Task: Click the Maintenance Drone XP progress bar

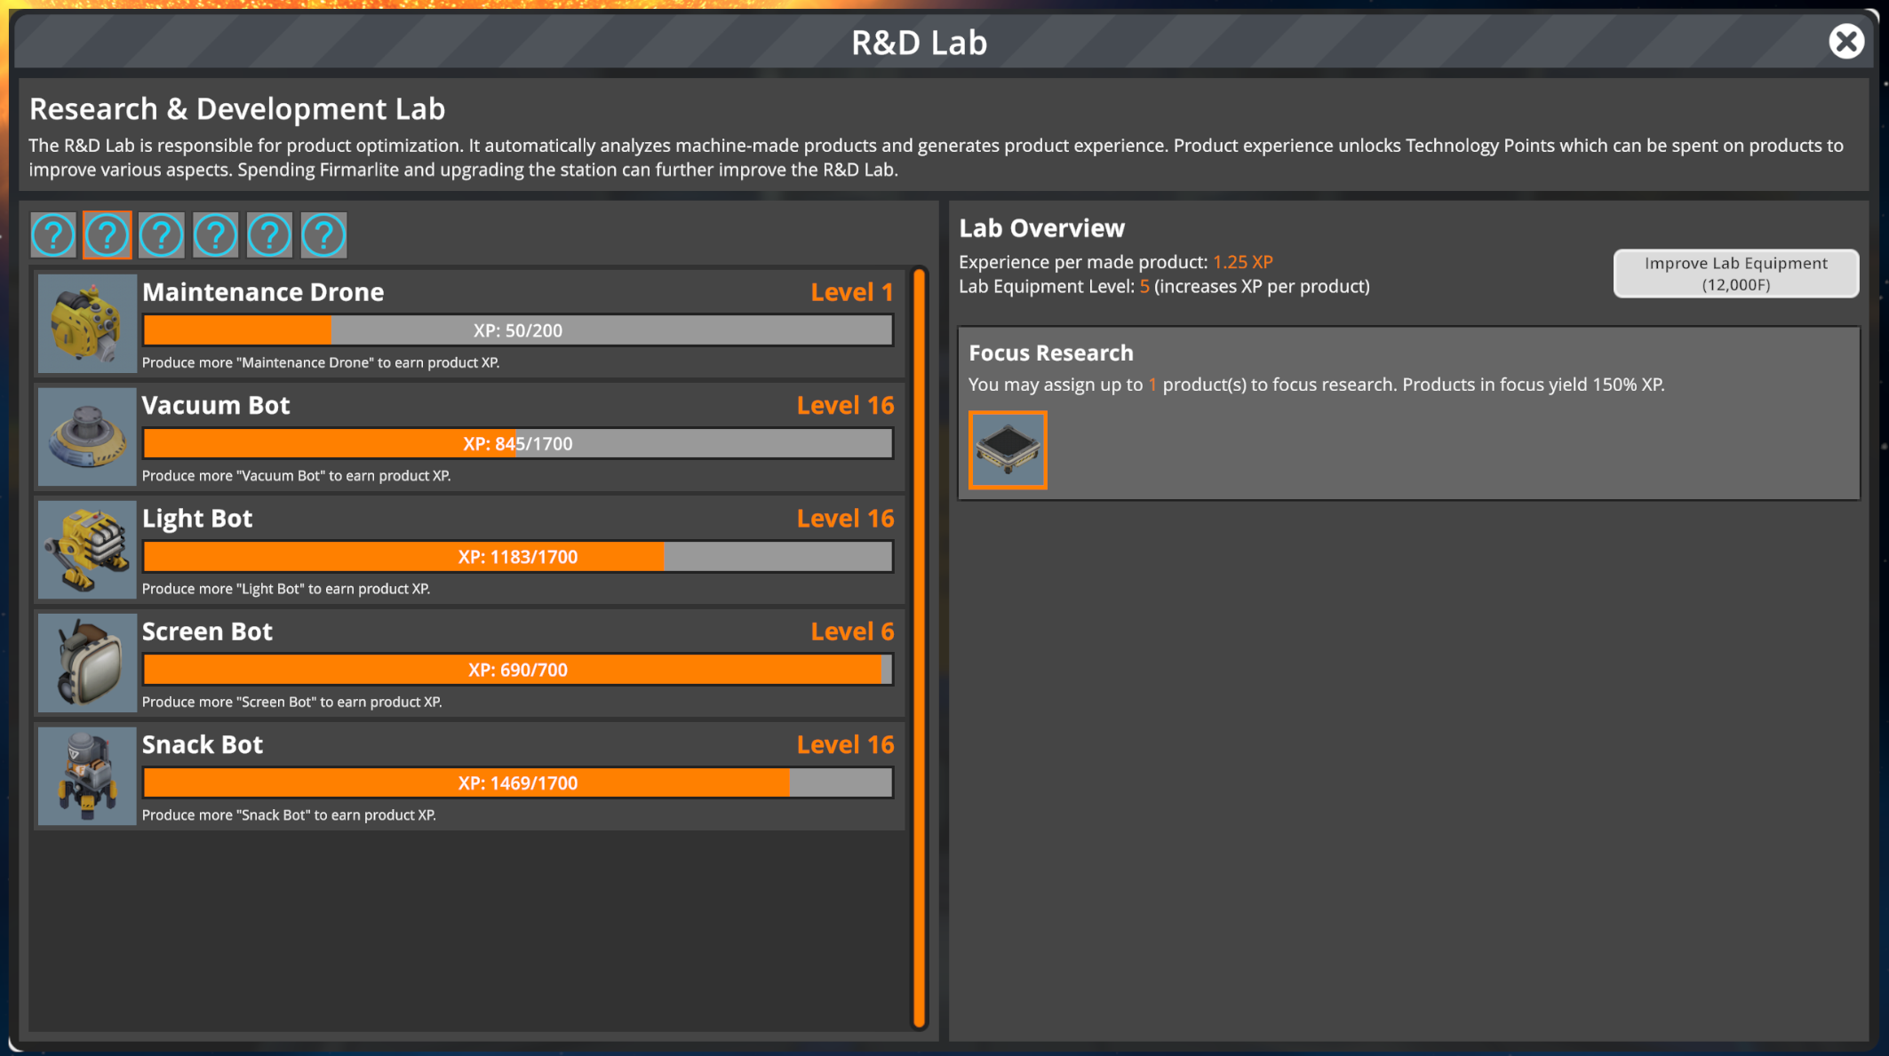Action: click(x=518, y=330)
